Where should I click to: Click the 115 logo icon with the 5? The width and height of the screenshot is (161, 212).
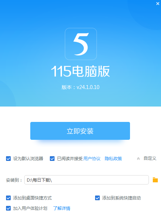(x=81, y=44)
